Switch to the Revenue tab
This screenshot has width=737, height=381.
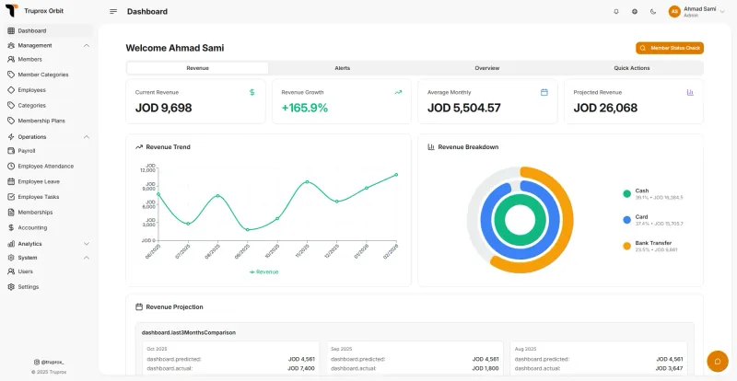tap(197, 68)
